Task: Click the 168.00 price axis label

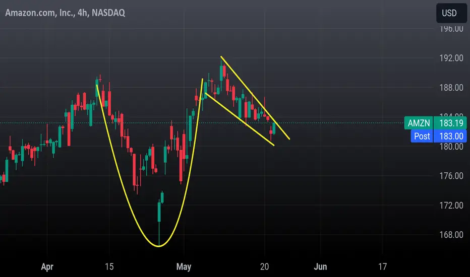Action: point(451,235)
